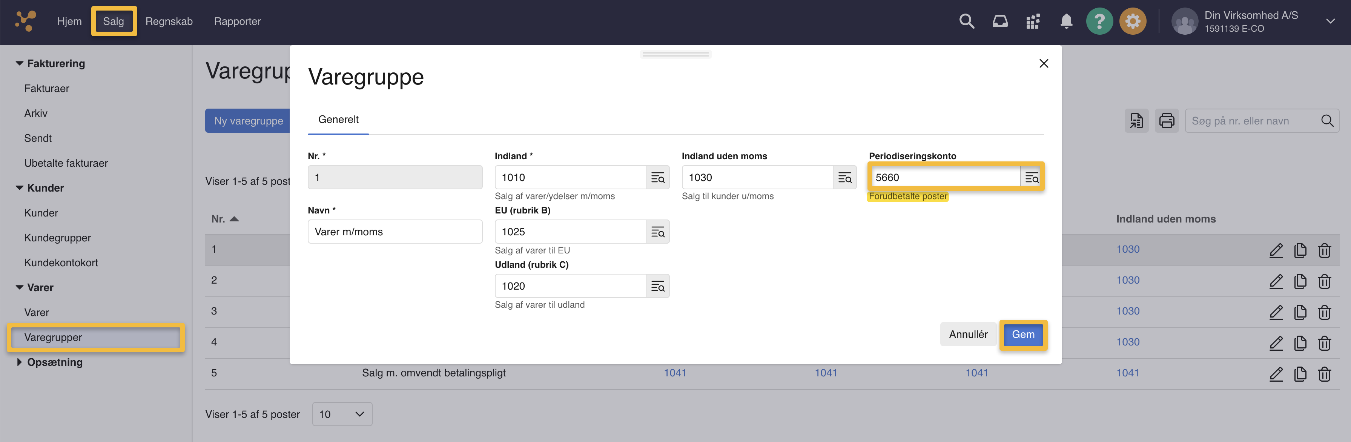Click into the Navn input field
This screenshot has width=1351, height=442.
tap(395, 232)
